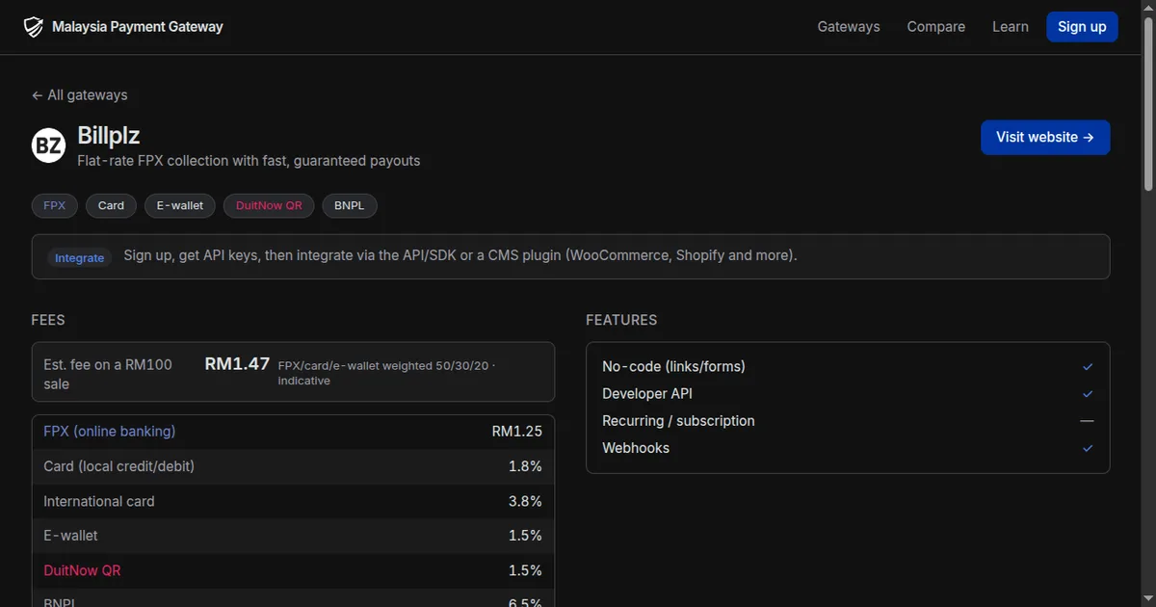The image size is (1156, 607).
Task: Click Visit website button
Action: coord(1045,137)
